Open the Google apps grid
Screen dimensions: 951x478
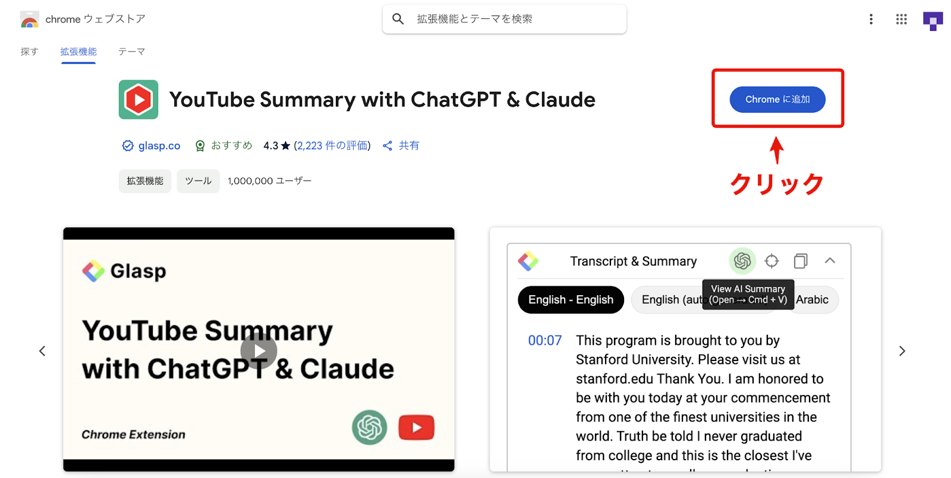coord(901,19)
